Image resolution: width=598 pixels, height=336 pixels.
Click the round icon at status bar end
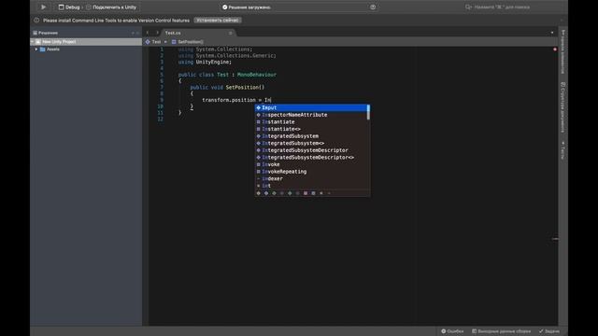[373, 7]
